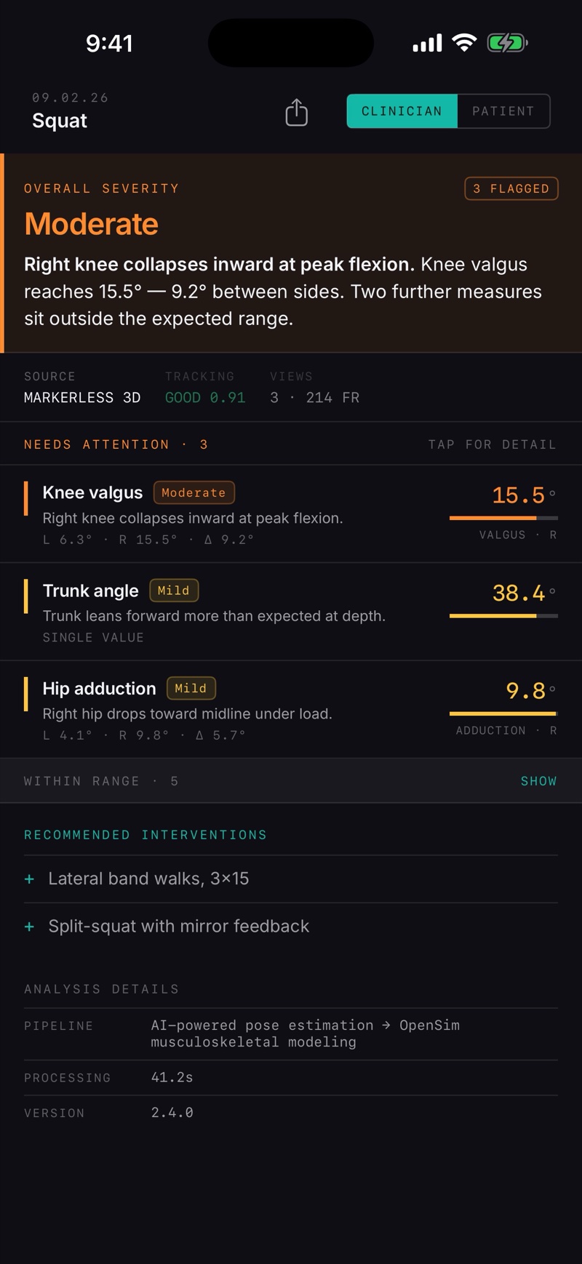Tap the Squat session title
Viewport: 582px width, 1264px height.
pyautogui.click(x=60, y=121)
